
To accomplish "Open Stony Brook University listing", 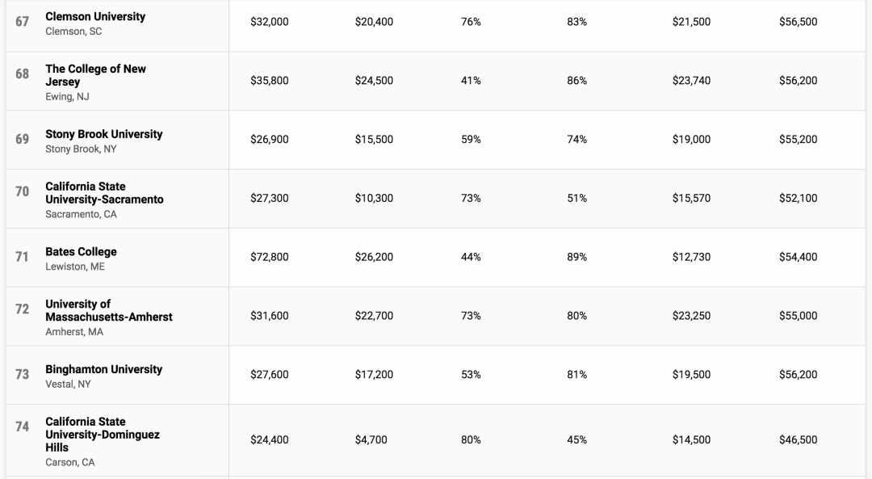I will [103, 134].
